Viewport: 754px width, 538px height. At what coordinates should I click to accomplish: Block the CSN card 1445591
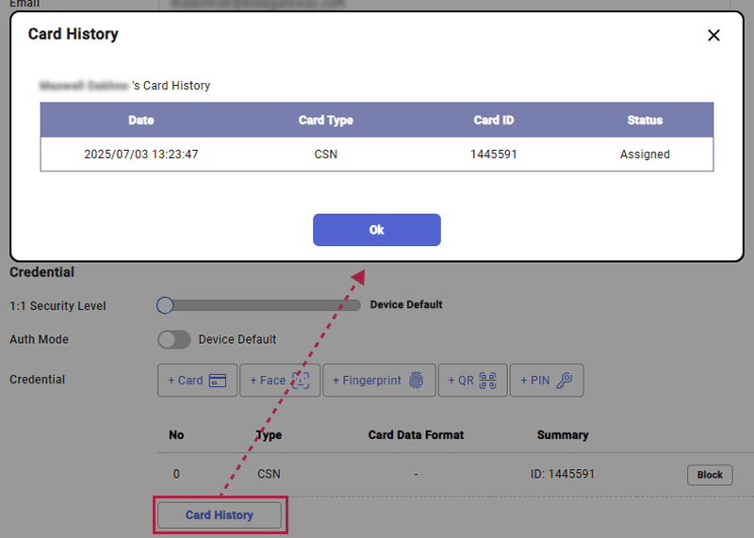click(x=710, y=475)
